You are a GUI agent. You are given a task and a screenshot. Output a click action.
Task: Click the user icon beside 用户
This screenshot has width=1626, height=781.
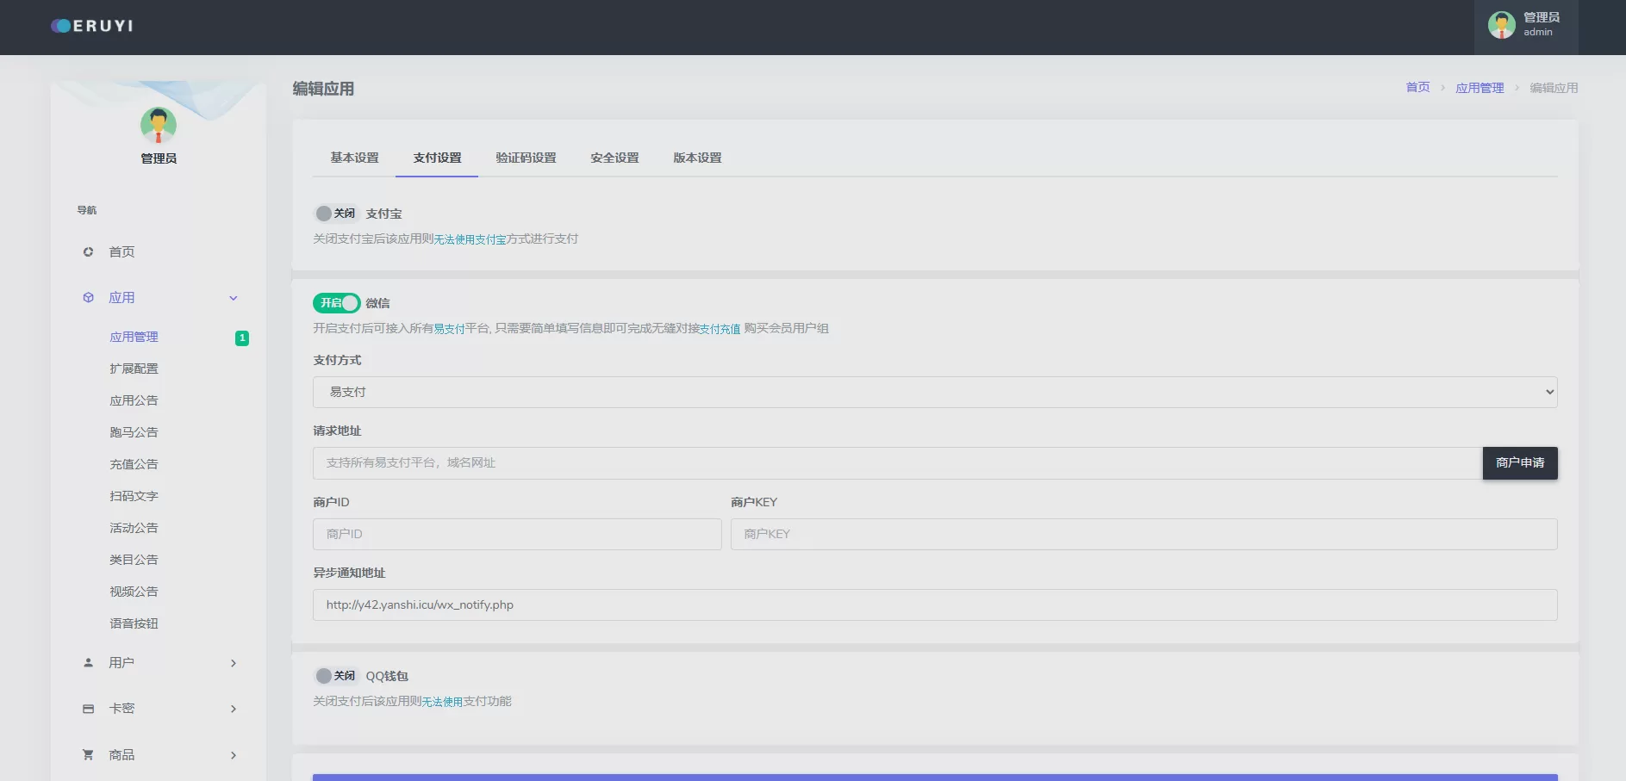click(x=88, y=663)
